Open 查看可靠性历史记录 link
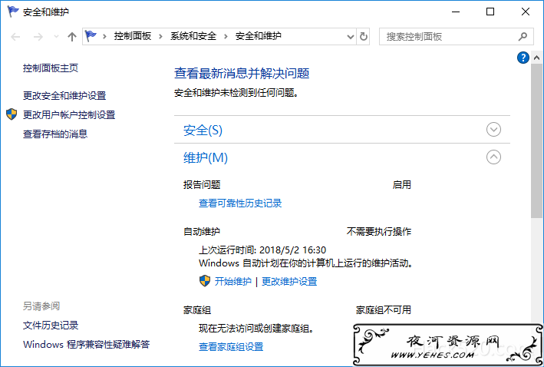 240,203
